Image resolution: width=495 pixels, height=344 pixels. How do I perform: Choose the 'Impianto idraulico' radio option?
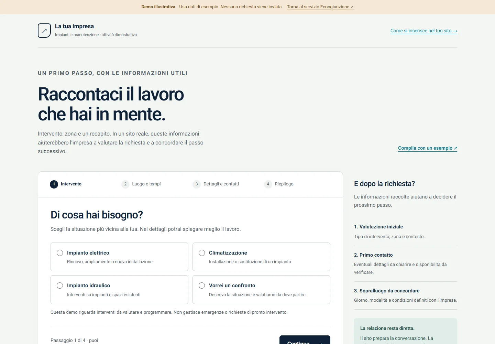(x=119, y=290)
